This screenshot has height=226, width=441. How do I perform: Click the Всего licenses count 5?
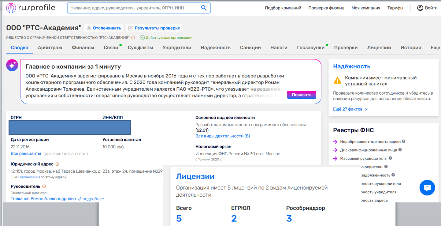click(x=179, y=219)
